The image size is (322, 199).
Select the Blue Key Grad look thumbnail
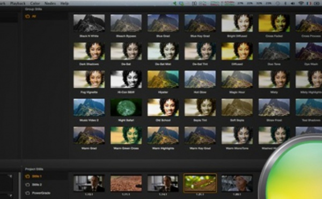(x=200, y=23)
